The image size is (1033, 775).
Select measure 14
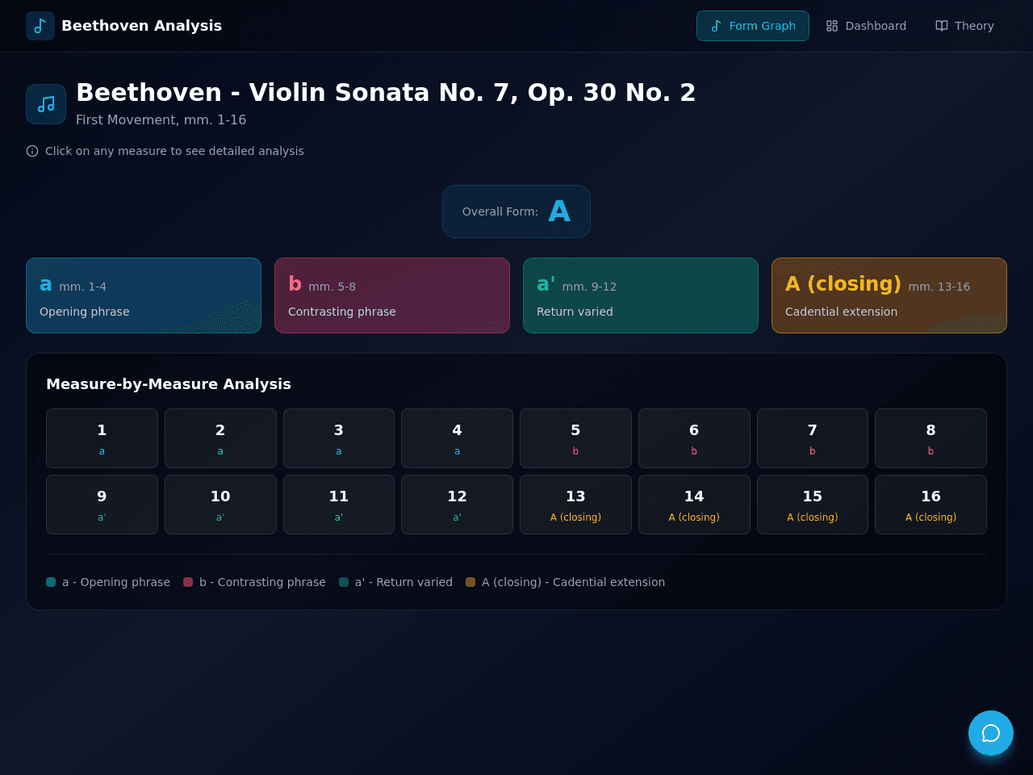click(694, 505)
